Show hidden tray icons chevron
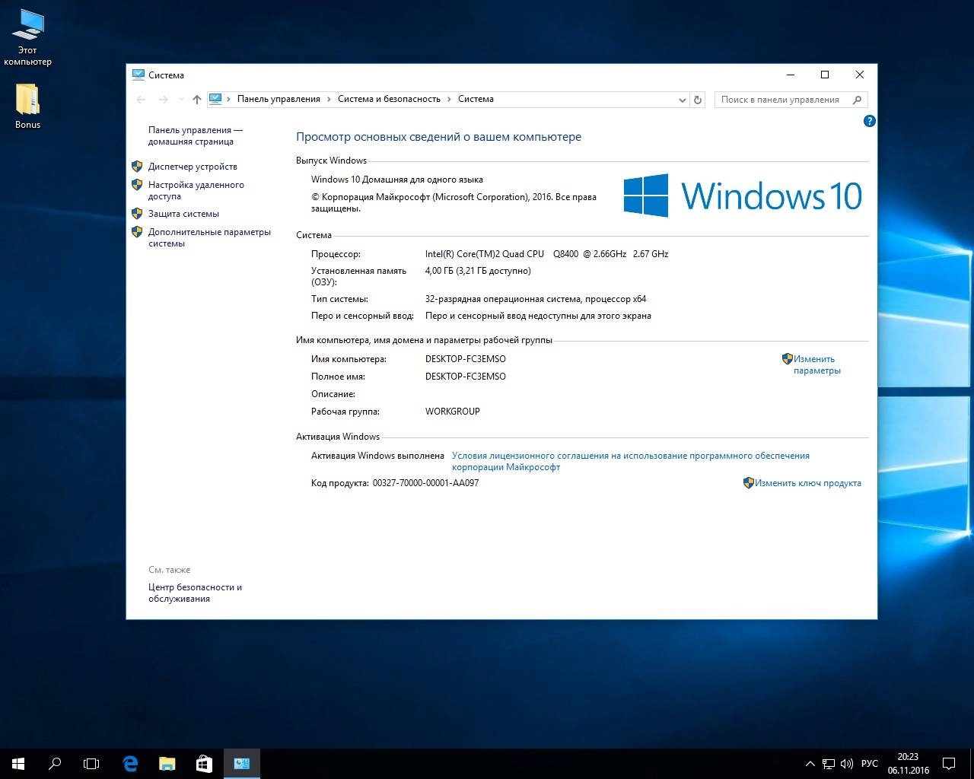Screen dimensions: 974x779 tap(810, 764)
